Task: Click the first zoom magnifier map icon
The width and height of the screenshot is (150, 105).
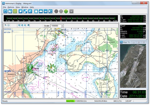Action: coord(19,25)
